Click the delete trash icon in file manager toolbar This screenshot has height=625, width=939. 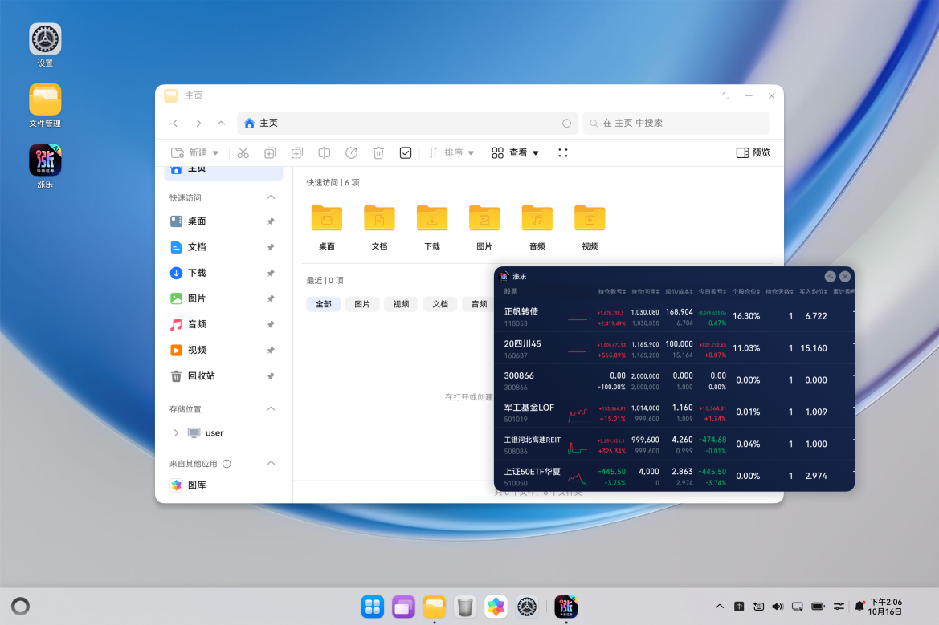coord(378,153)
